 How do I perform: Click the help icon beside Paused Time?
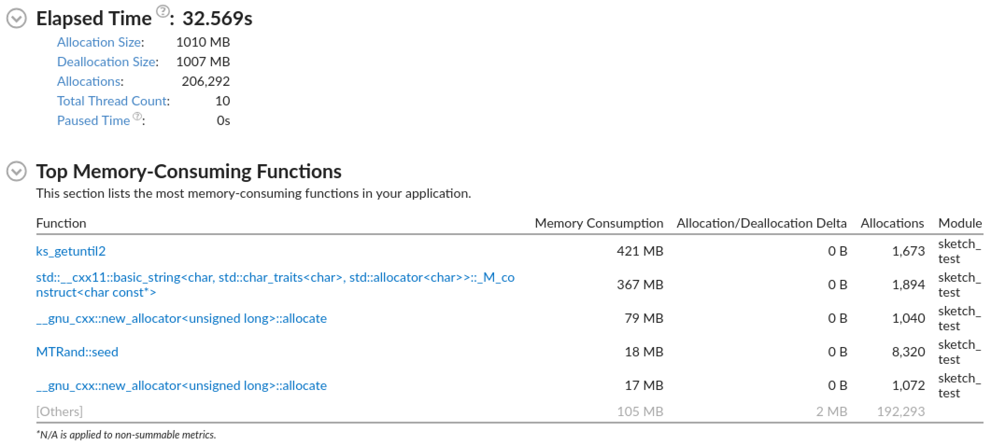point(136,116)
